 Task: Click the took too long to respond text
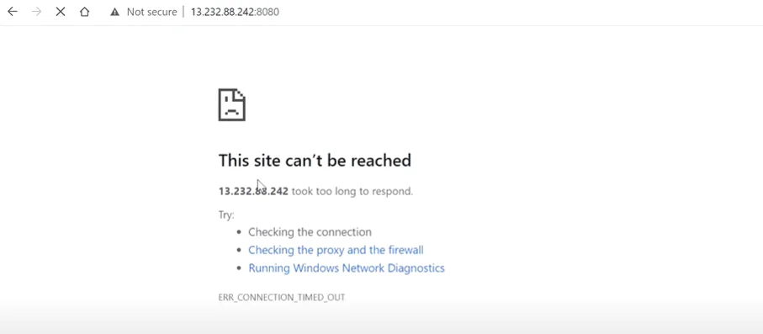[x=352, y=191]
